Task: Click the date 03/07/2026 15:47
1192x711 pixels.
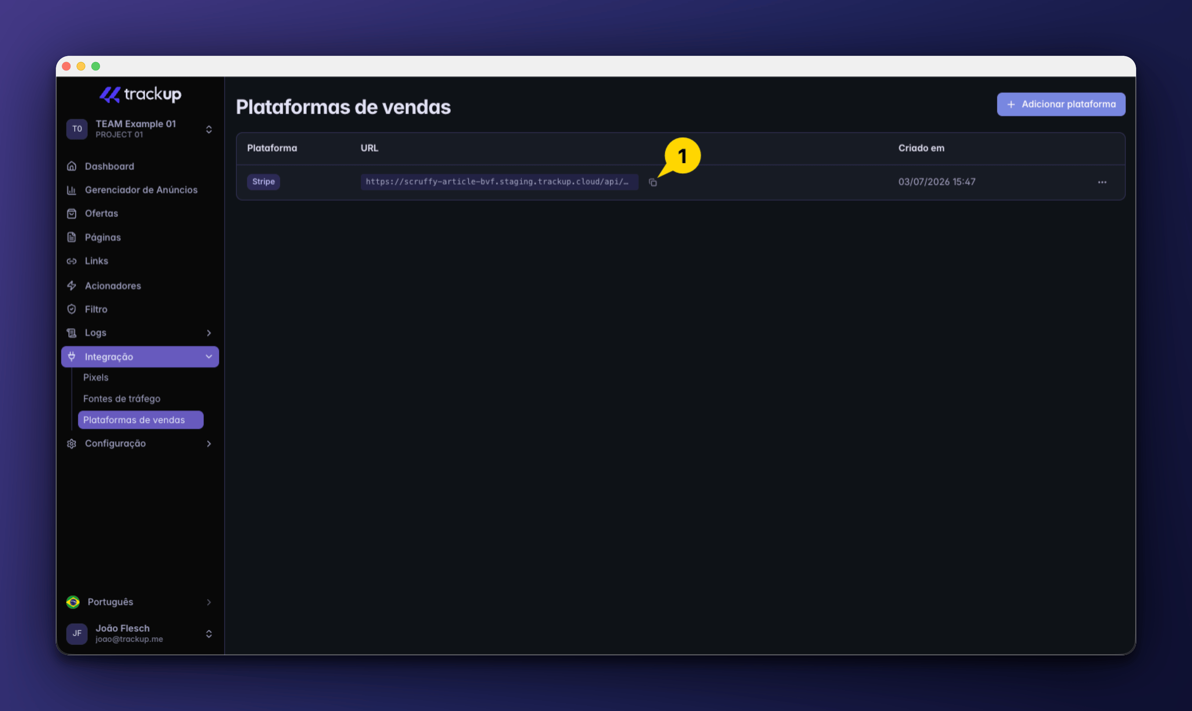Action: 936,182
